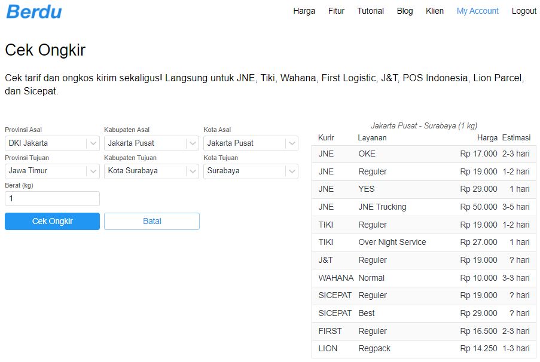This screenshot has height=362, width=540.
Task: Click the Cek Ongkir button
Action: [x=53, y=221]
